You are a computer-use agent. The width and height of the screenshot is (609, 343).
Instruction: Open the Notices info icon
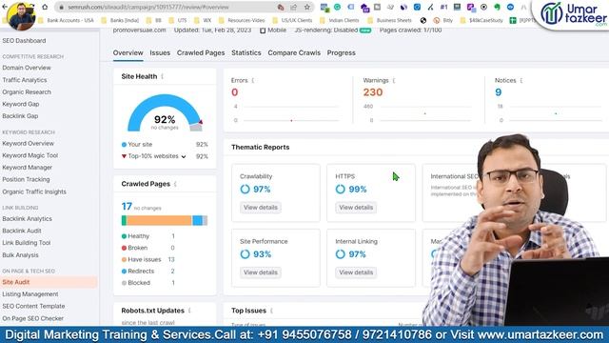tap(521, 80)
